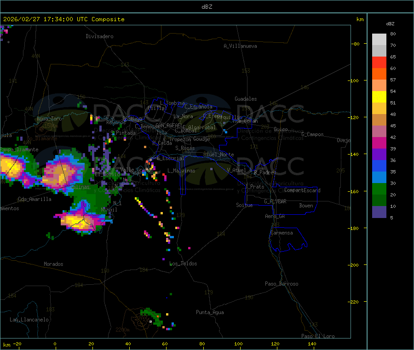Click the CompantEscard map label
The image size is (414, 350).
tap(303, 190)
